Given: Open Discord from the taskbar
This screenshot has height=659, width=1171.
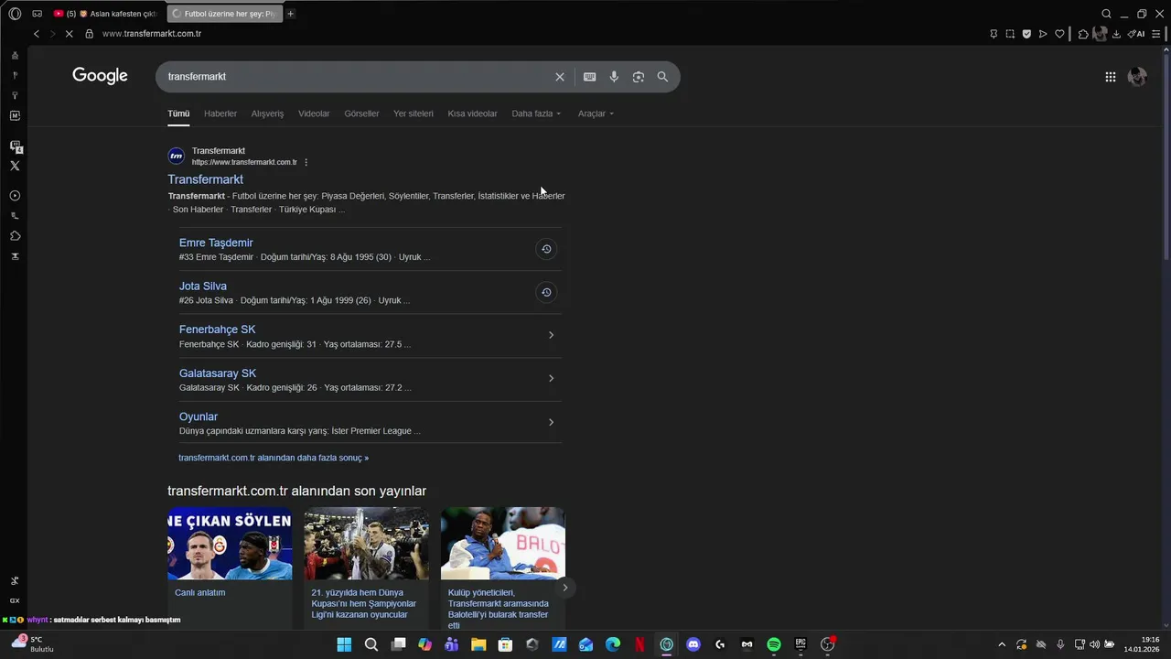Looking at the screenshot, I should (x=693, y=644).
